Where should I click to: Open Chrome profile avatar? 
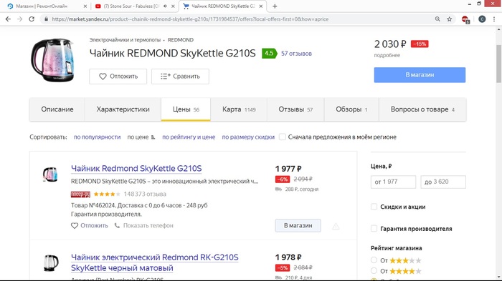(x=482, y=19)
